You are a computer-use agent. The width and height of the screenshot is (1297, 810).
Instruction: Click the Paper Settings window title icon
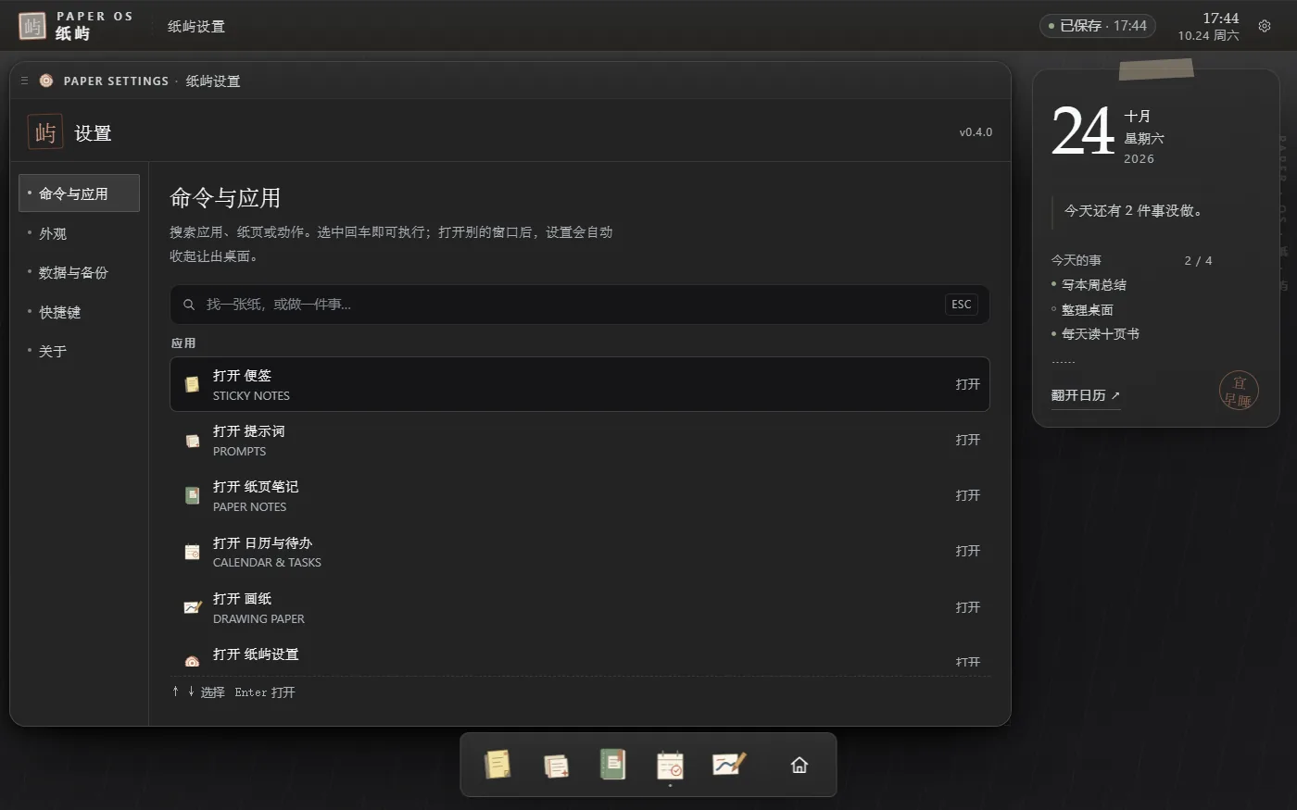tap(46, 81)
